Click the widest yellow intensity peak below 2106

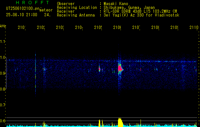120,123
